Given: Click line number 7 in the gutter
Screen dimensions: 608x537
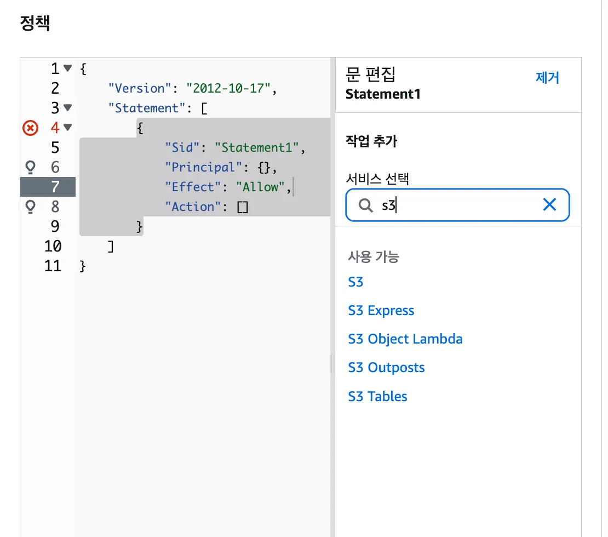Looking at the screenshot, I should tap(55, 187).
